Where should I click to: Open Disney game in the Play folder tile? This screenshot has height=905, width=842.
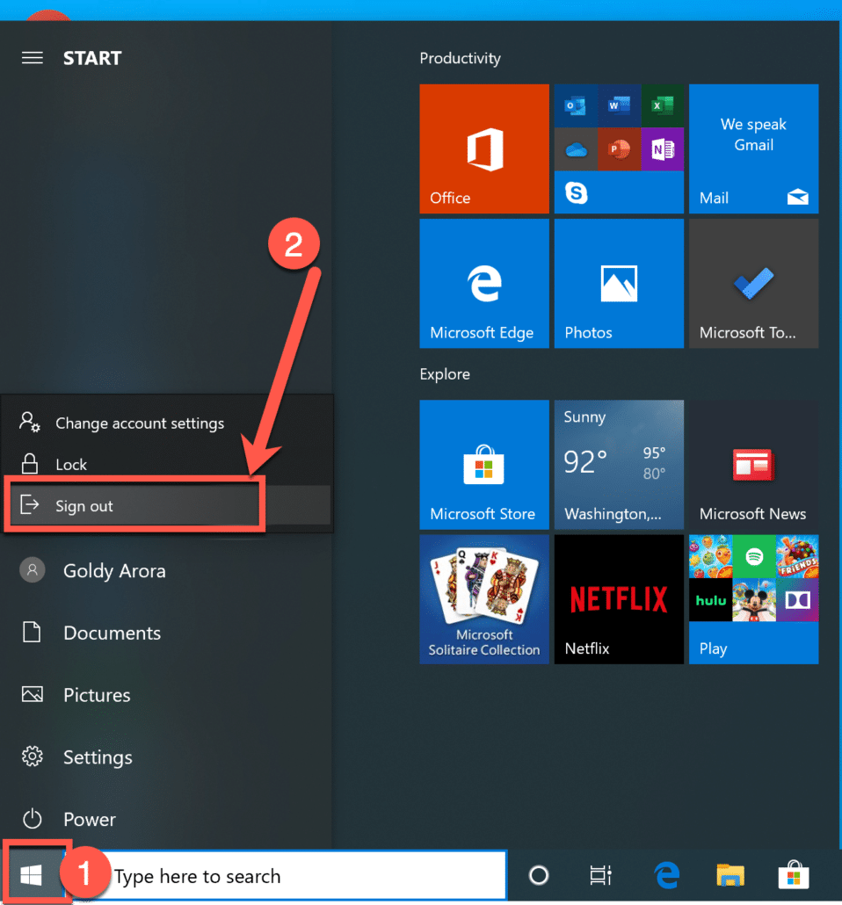(x=753, y=600)
